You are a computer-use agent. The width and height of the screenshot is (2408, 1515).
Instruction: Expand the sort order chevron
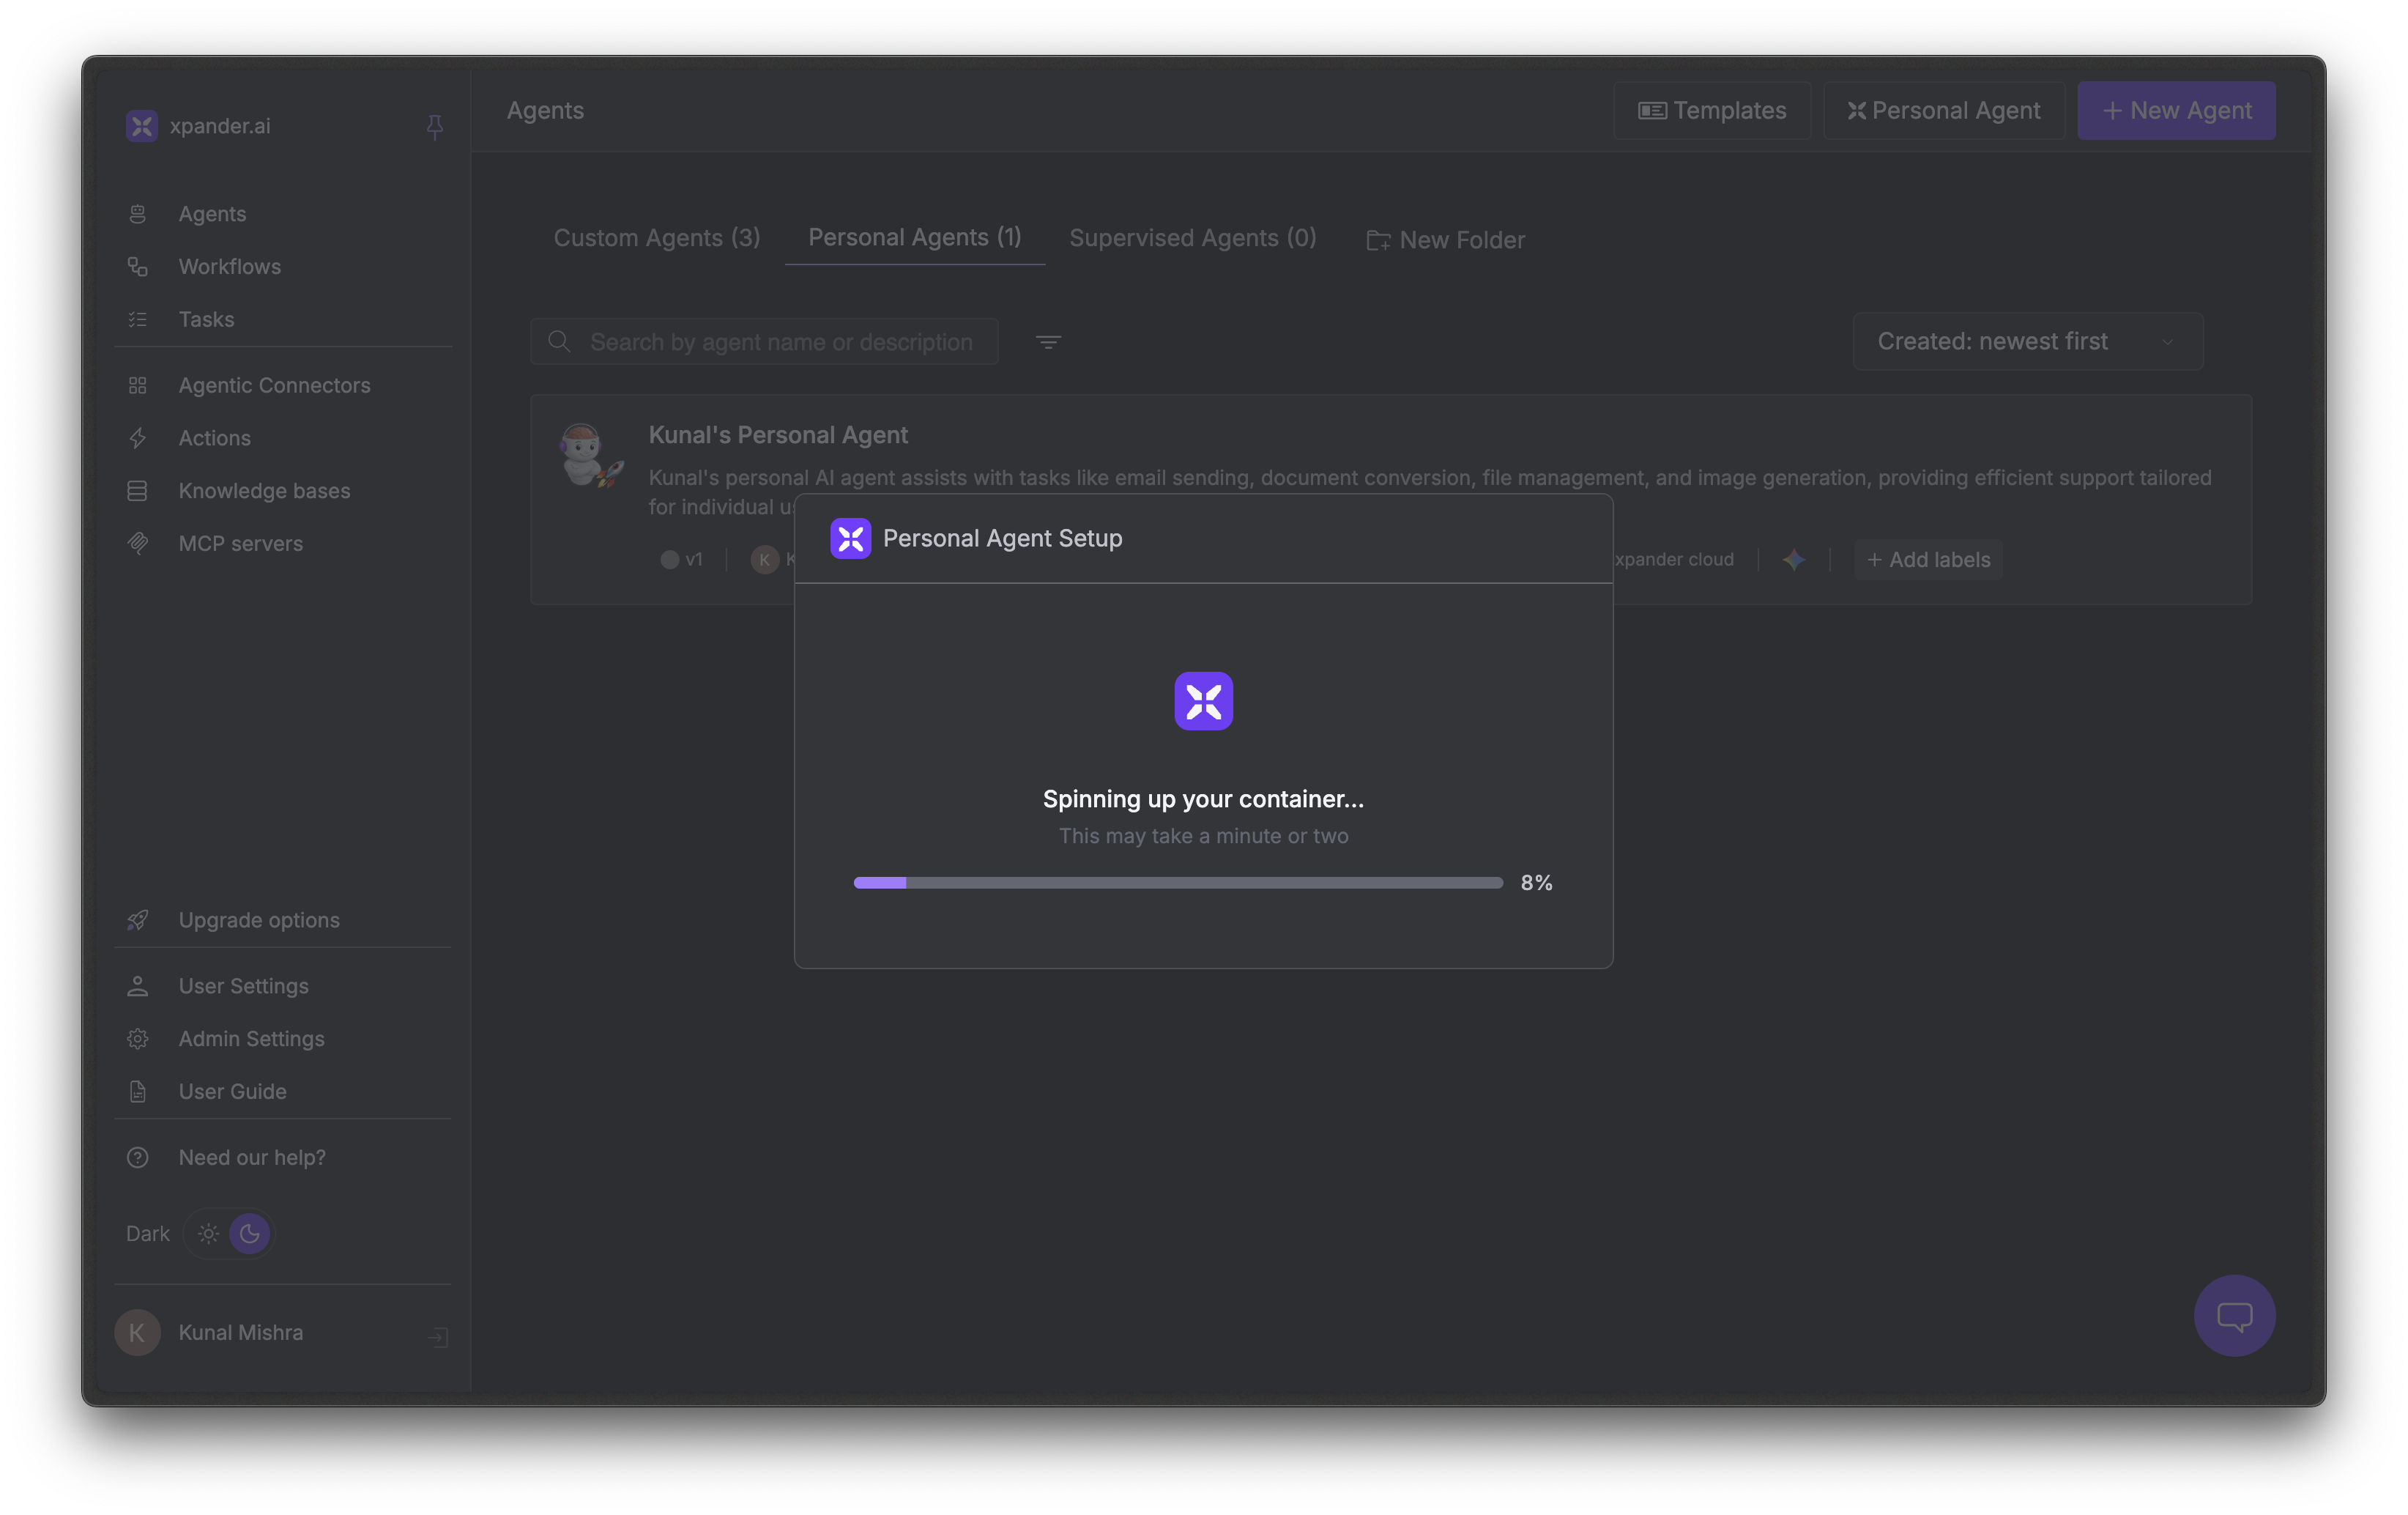pos(2168,341)
